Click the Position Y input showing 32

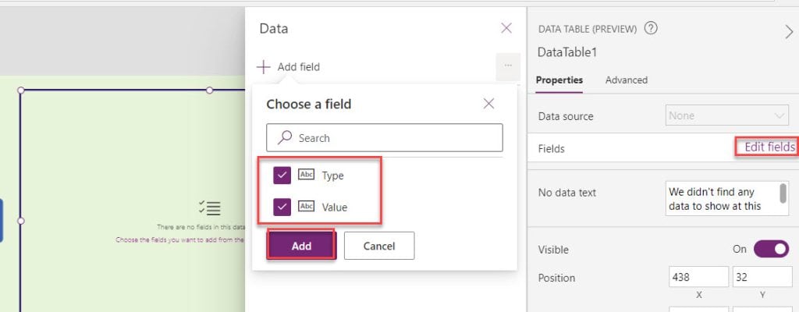[x=762, y=277]
